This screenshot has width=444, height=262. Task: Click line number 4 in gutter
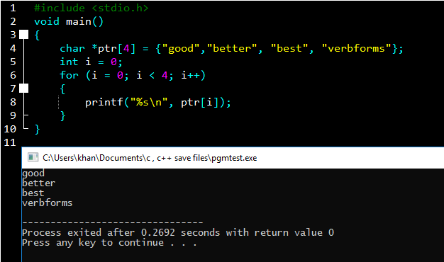click(x=13, y=48)
